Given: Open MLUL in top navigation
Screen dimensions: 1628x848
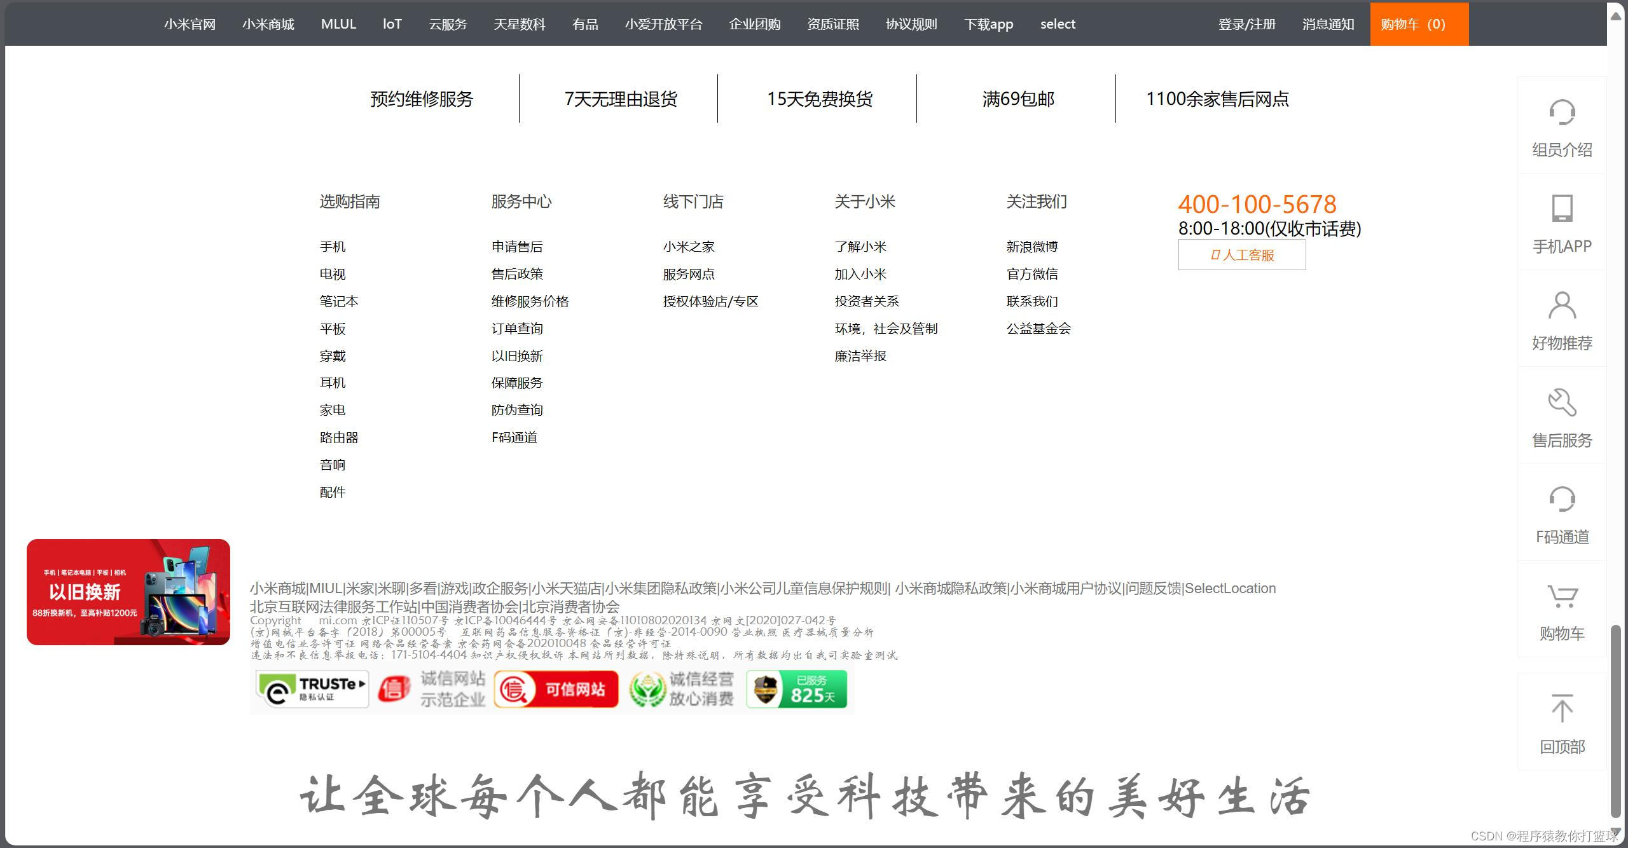Looking at the screenshot, I should [x=338, y=24].
